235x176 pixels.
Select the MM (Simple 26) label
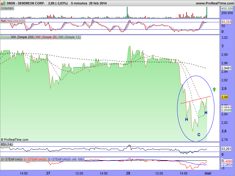point(46,37)
